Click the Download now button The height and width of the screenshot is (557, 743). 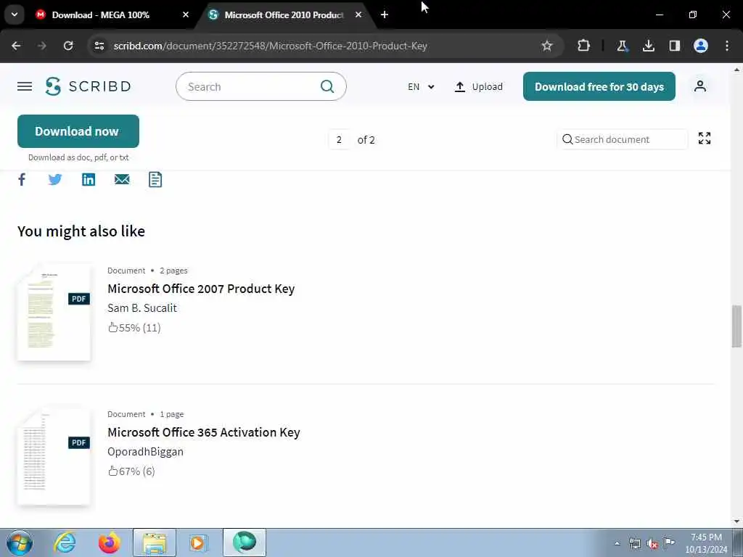[x=78, y=131]
